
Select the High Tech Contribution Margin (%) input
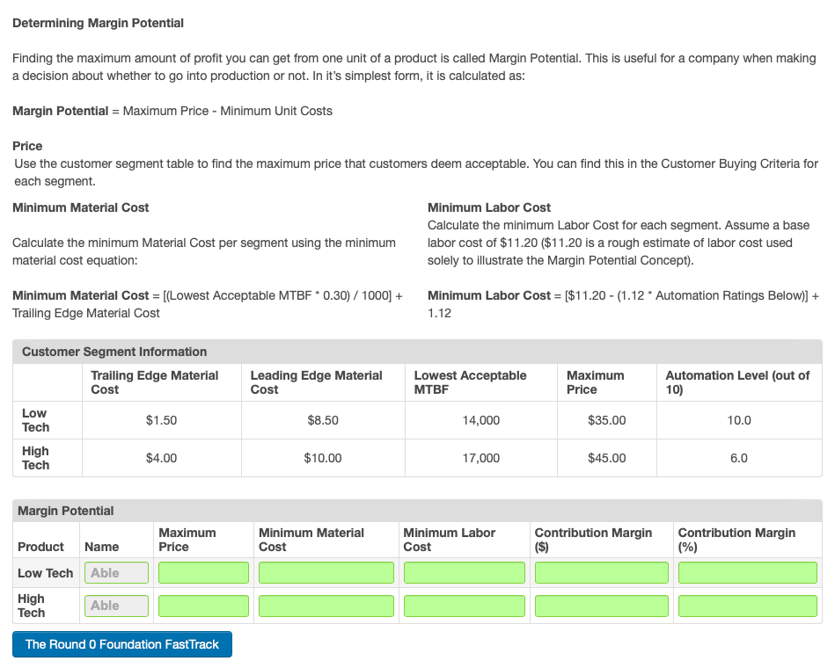pos(747,606)
